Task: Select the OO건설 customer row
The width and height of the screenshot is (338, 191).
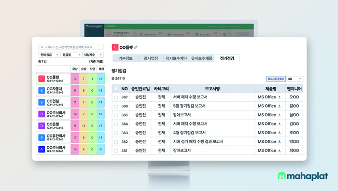Action: (x=70, y=102)
